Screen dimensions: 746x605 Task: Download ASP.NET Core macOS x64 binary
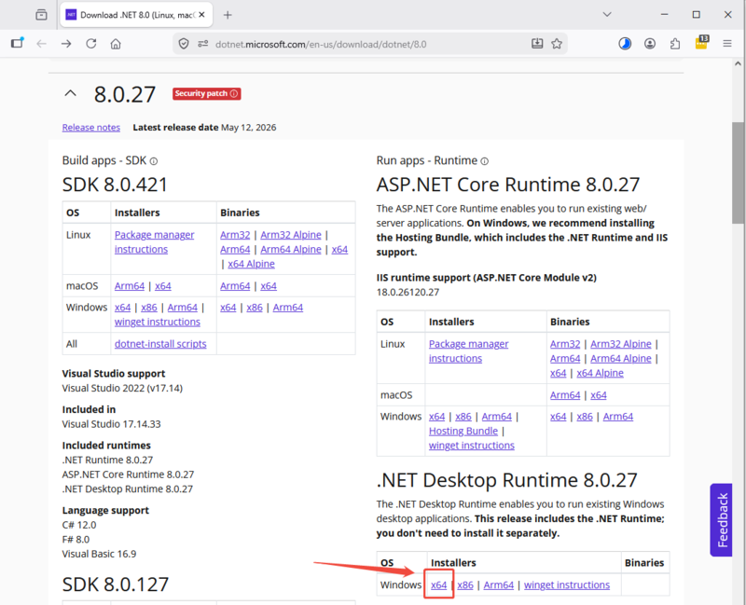pos(599,394)
